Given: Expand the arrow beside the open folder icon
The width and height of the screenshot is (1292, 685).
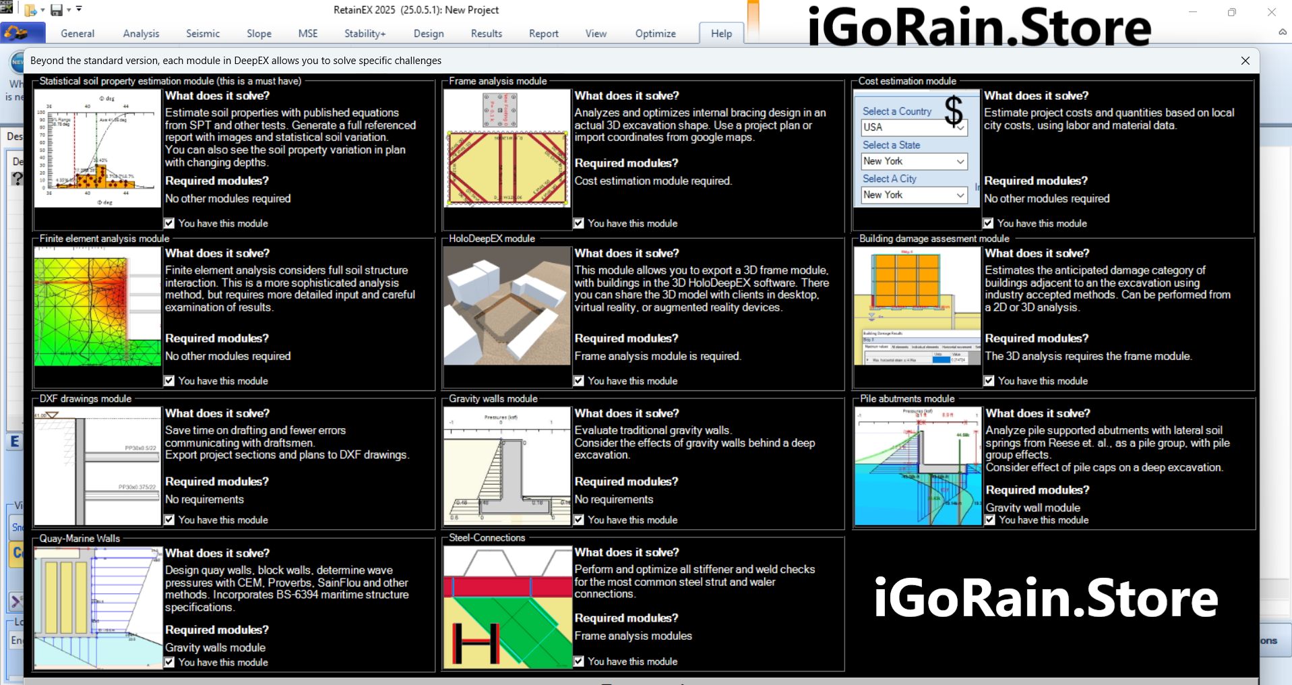Looking at the screenshot, I should pyautogui.click(x=42, y=10).
